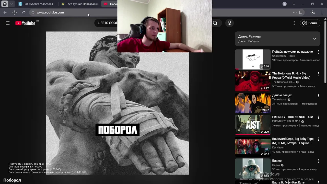This screenshot has height=184, width=327.
Task: Open options menu for Пойдём покурим на лоджию
Action: 319,52
